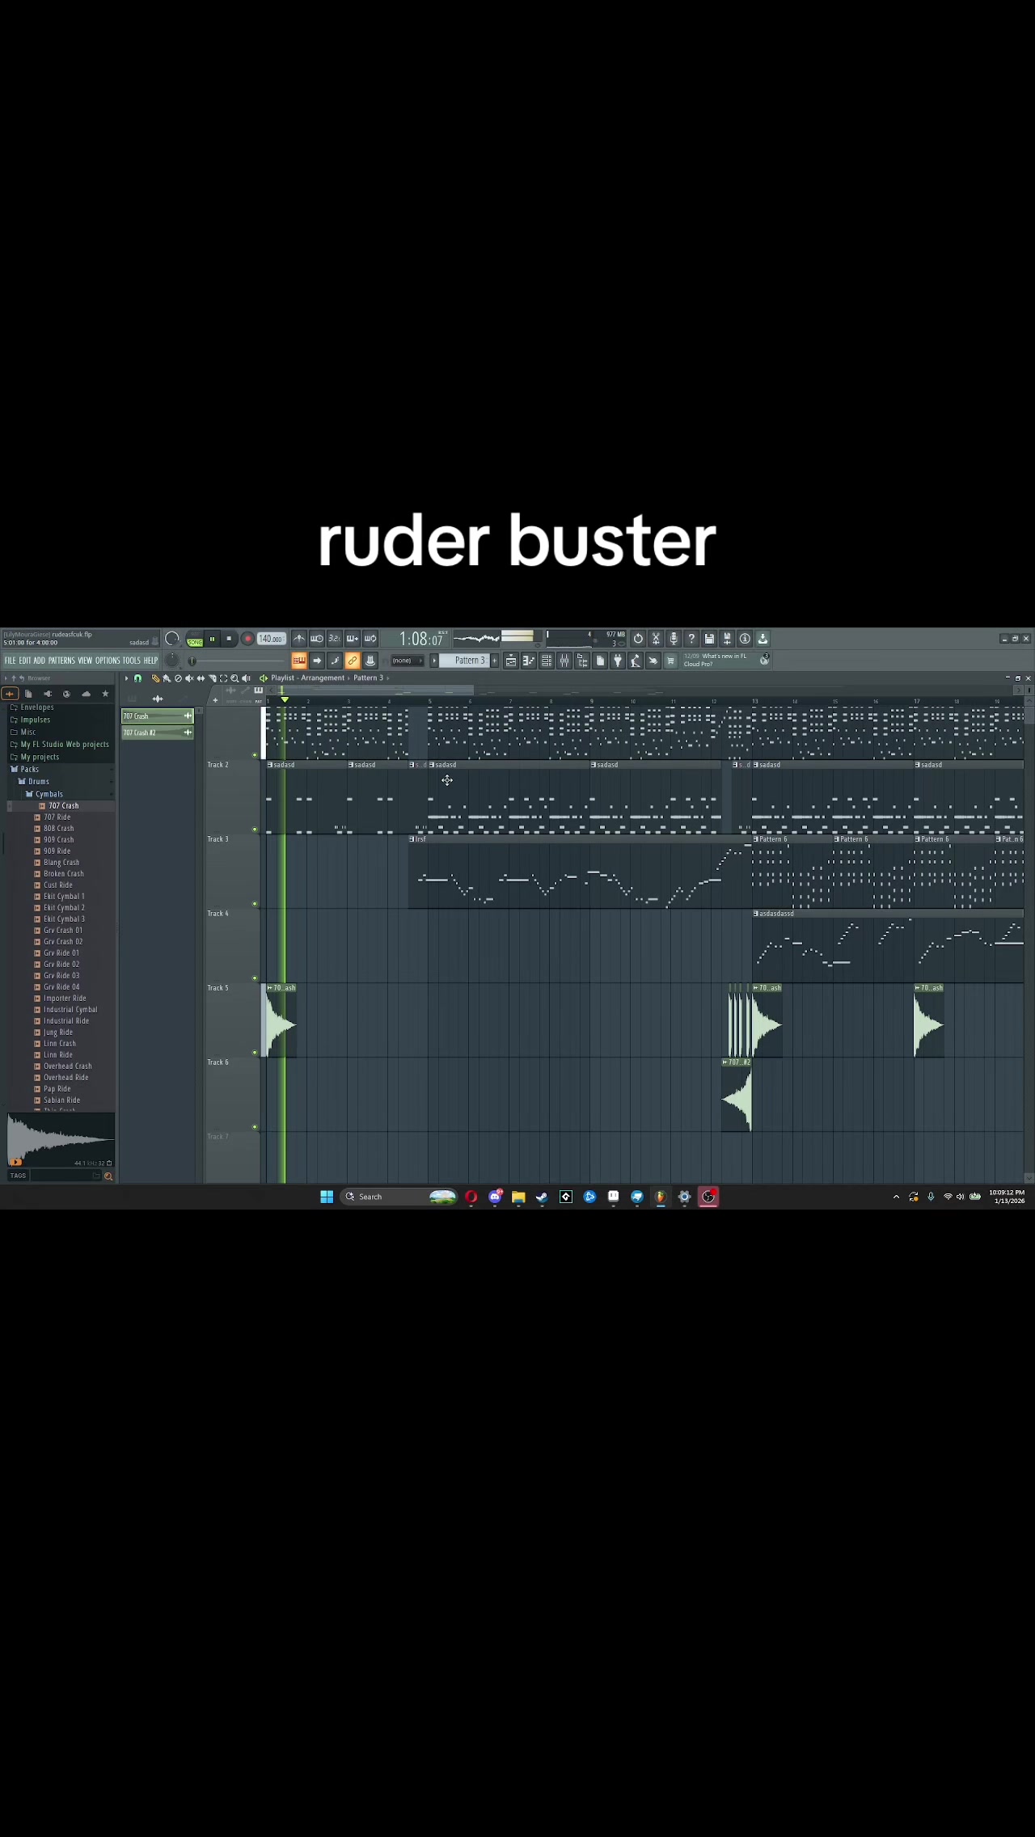Select the playlist slice tool
Image resolution: width=1035 pixels, height=1837 pixels.
click(x=212, y=678)
